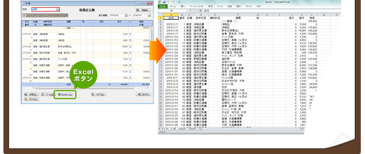Click the zoom (ズーム) button icon
This screenshot has height=154, width=365.
(43, 94)
